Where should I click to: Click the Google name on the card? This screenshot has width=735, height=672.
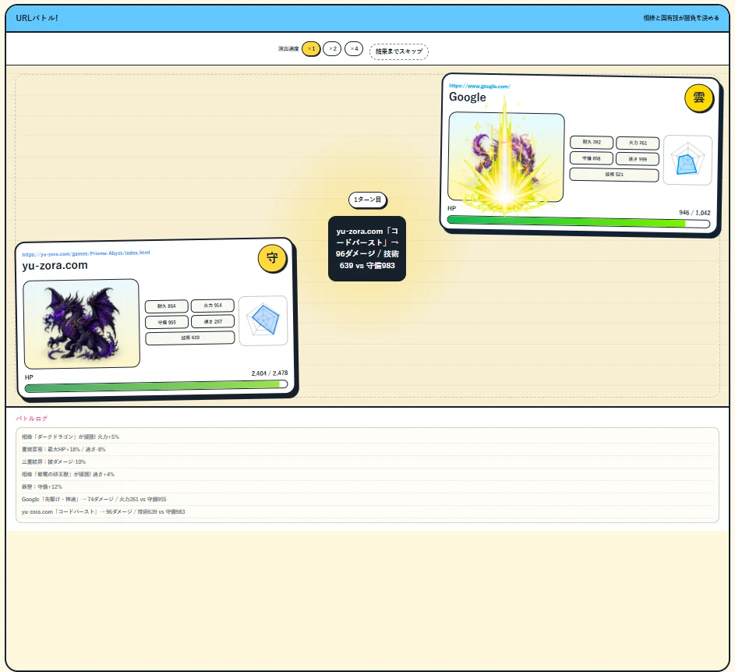tap(468, 97)
